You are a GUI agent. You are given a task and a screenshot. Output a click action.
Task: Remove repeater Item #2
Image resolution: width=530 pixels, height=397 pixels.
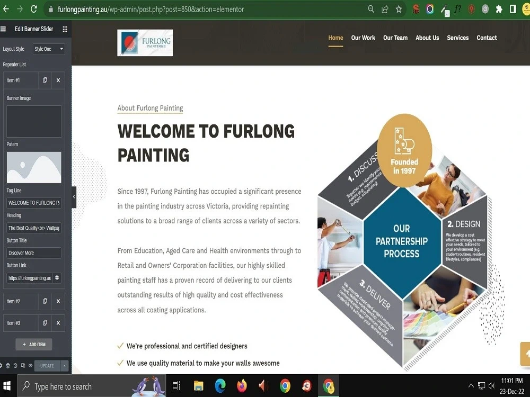pos(58,301)
